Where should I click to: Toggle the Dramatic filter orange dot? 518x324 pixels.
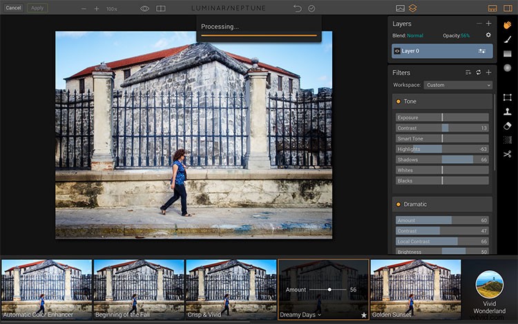click(398, 204)
